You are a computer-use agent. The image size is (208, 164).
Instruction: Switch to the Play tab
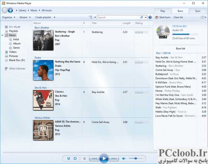163,11
